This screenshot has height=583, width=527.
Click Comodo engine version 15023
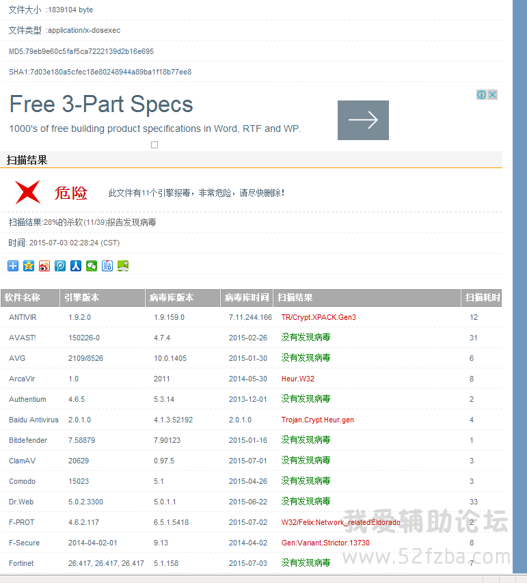[x=79, y=481]
